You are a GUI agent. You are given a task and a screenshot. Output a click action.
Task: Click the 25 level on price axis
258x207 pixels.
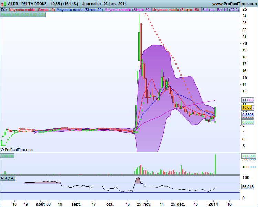point(245,9)
